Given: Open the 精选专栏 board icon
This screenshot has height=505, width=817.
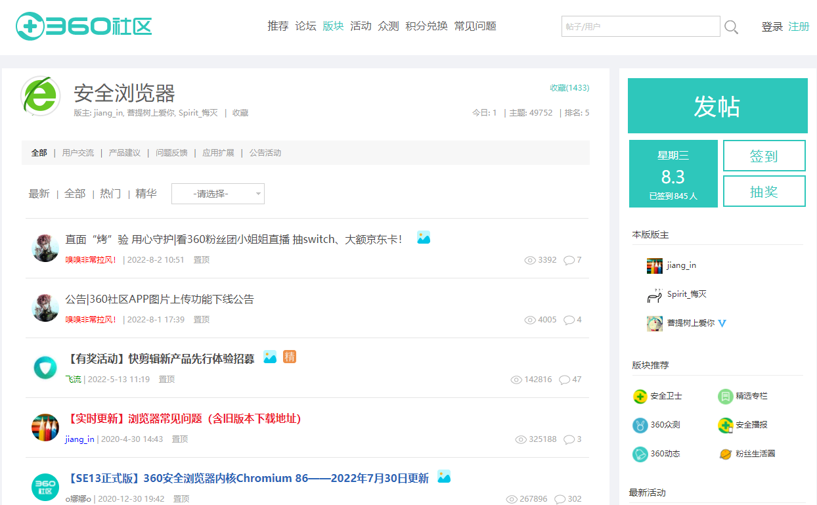Looking at the screenshot, I should (725, 397).
